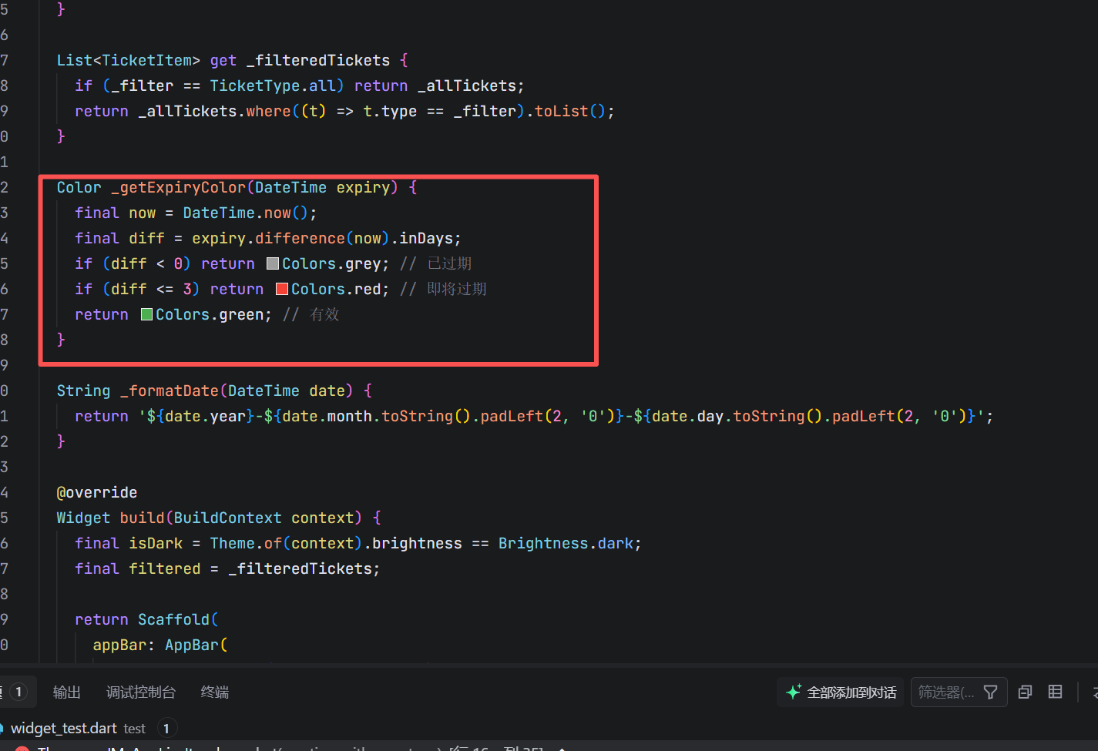Select the widget_test.dart problems row

(x=549, y=728)
